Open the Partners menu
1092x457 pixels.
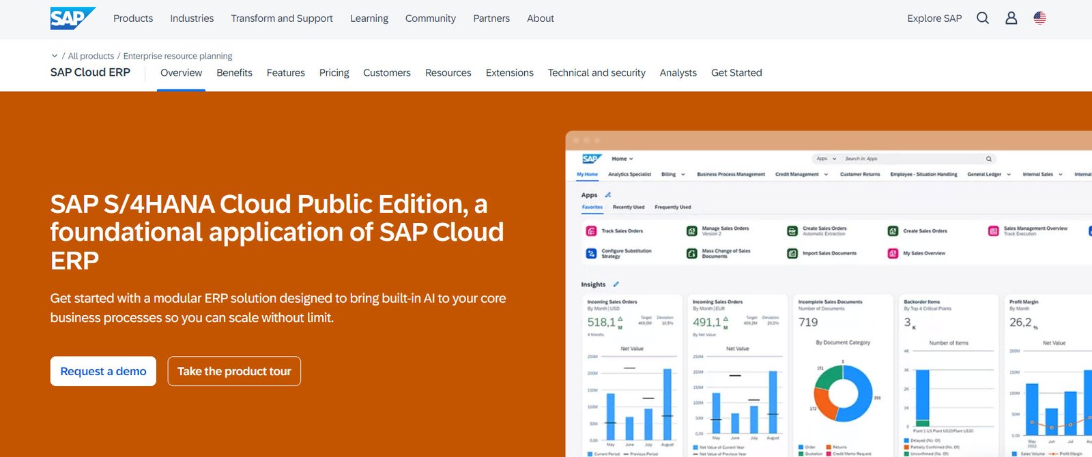tap(491, 18)
